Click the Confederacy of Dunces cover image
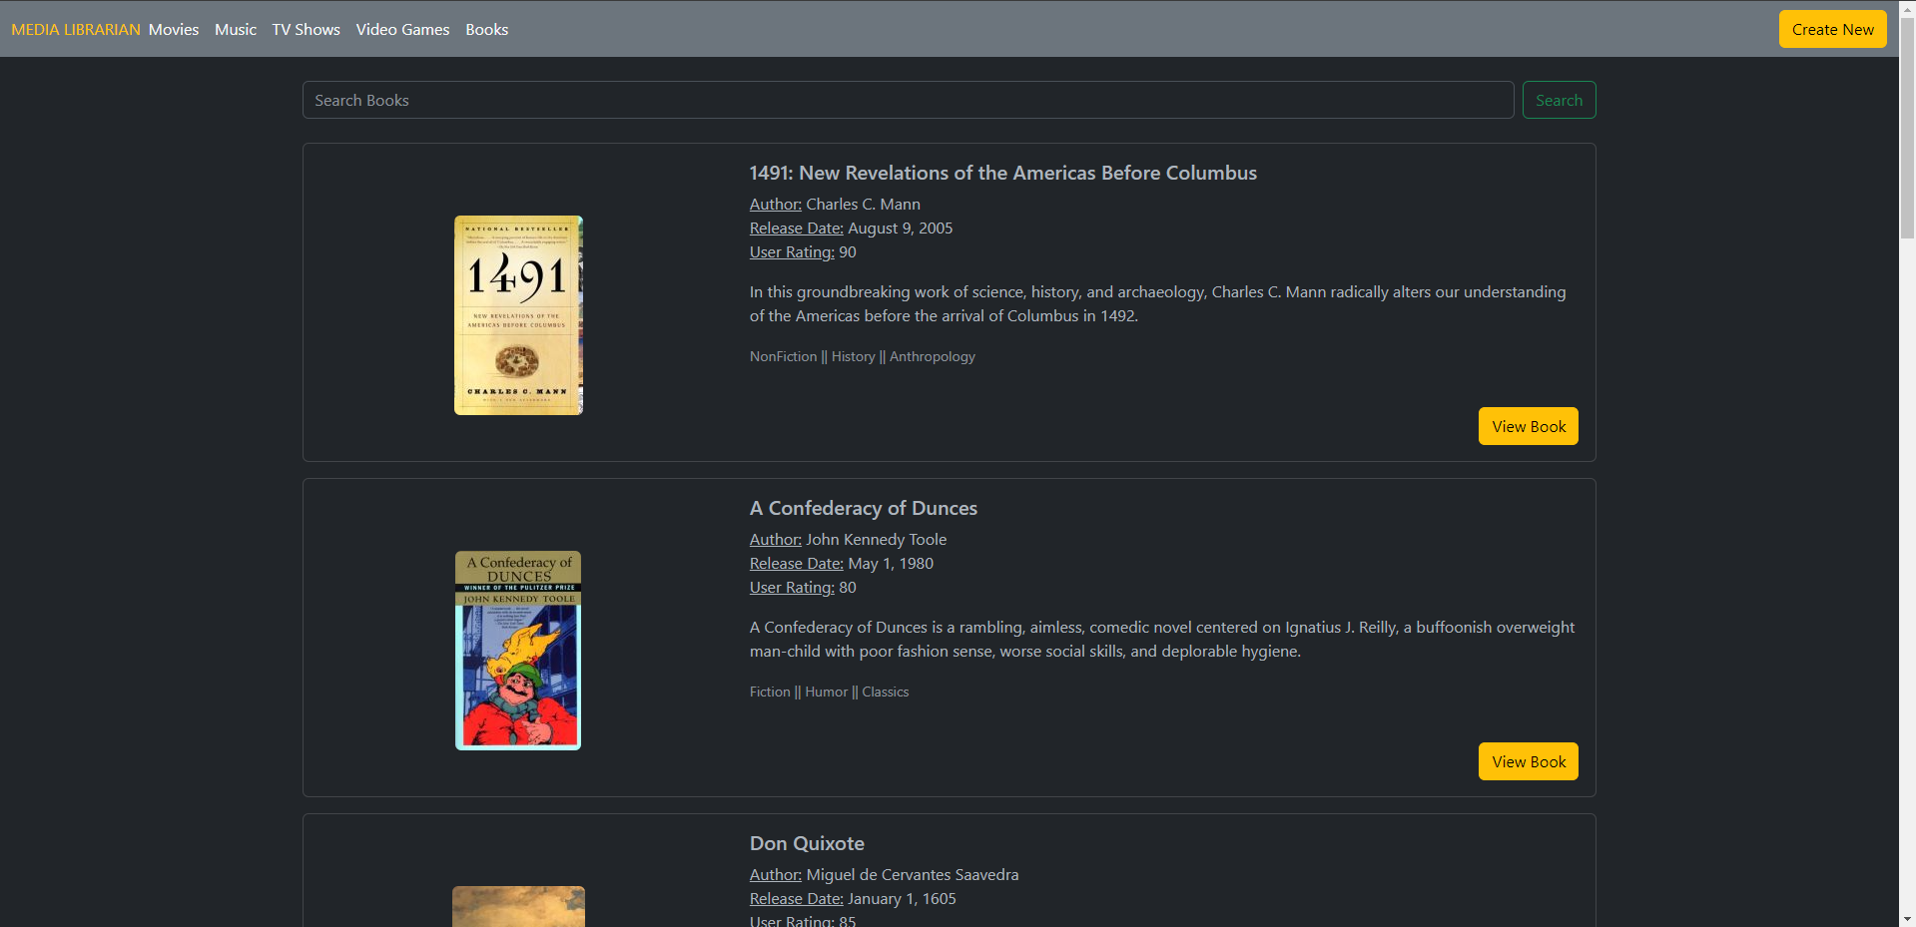Viewport: 1916px width, 927px height. [518, 650]
